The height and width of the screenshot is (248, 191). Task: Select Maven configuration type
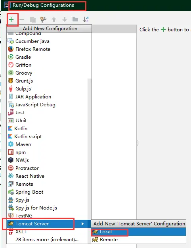pyautogui.click(x=47, y=144)
